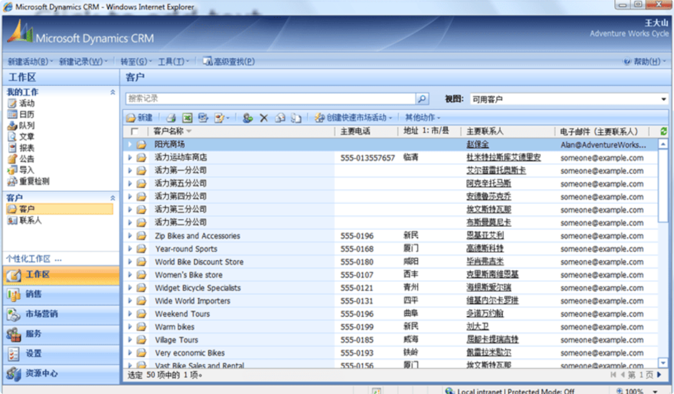Expand the Year-round Sports row arrow

pyautogui.click(x=130, y=249)
